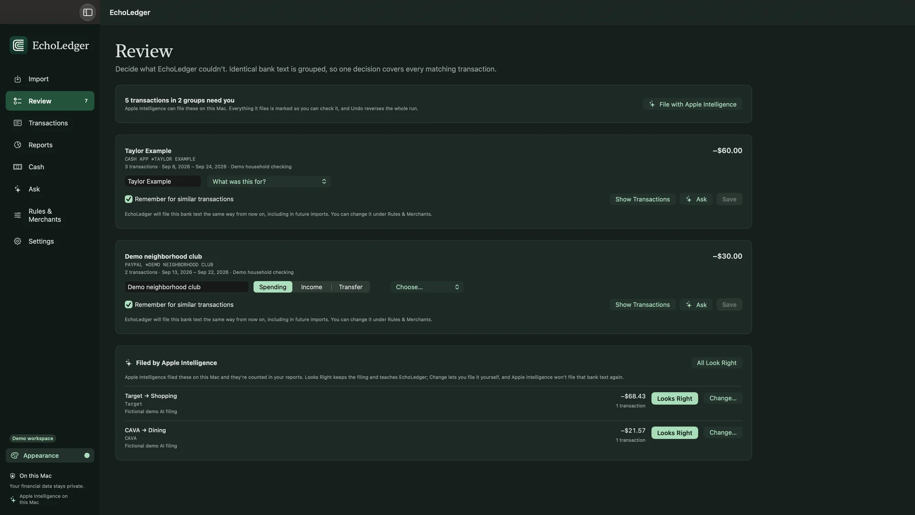
Task: Click the sparkle icon beside Filed by Apple Intelligence
Action: (128, 363)
